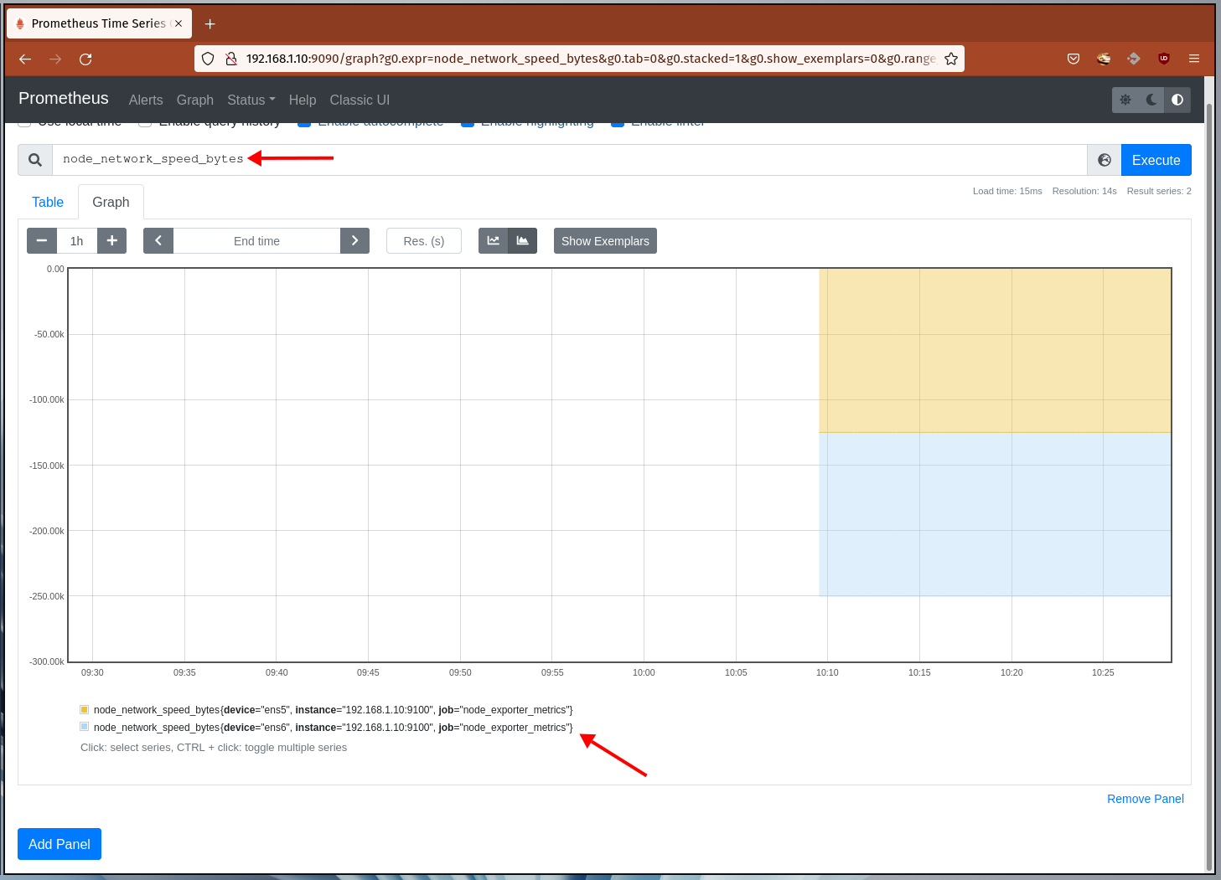Open the metrics explorer globe icon
This screenshot has height=880, width=1221.
tap(1105, 160)
